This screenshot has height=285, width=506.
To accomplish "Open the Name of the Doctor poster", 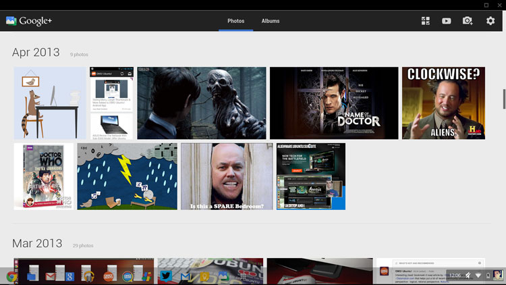I will [x=334, y=103].
